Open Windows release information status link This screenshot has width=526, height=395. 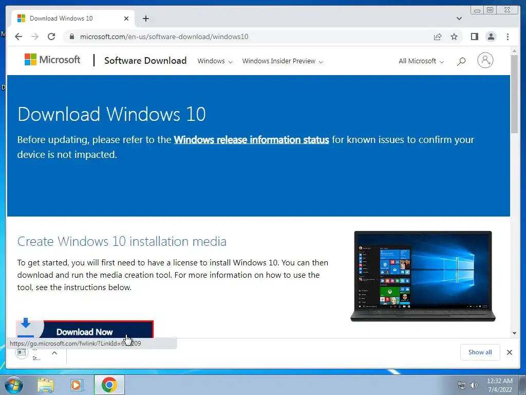coord(251,140)
